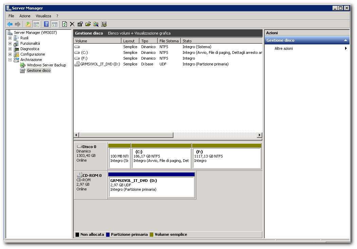Image resolution: width=357 pixels, height=249 pixels.
Task: Click the 'Di base' type cell
Action: [x=147, y=64]
